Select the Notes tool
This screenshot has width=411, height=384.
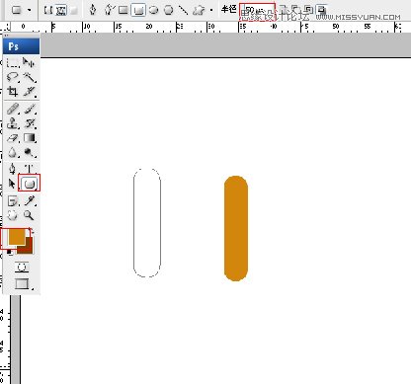click(13, 200)
